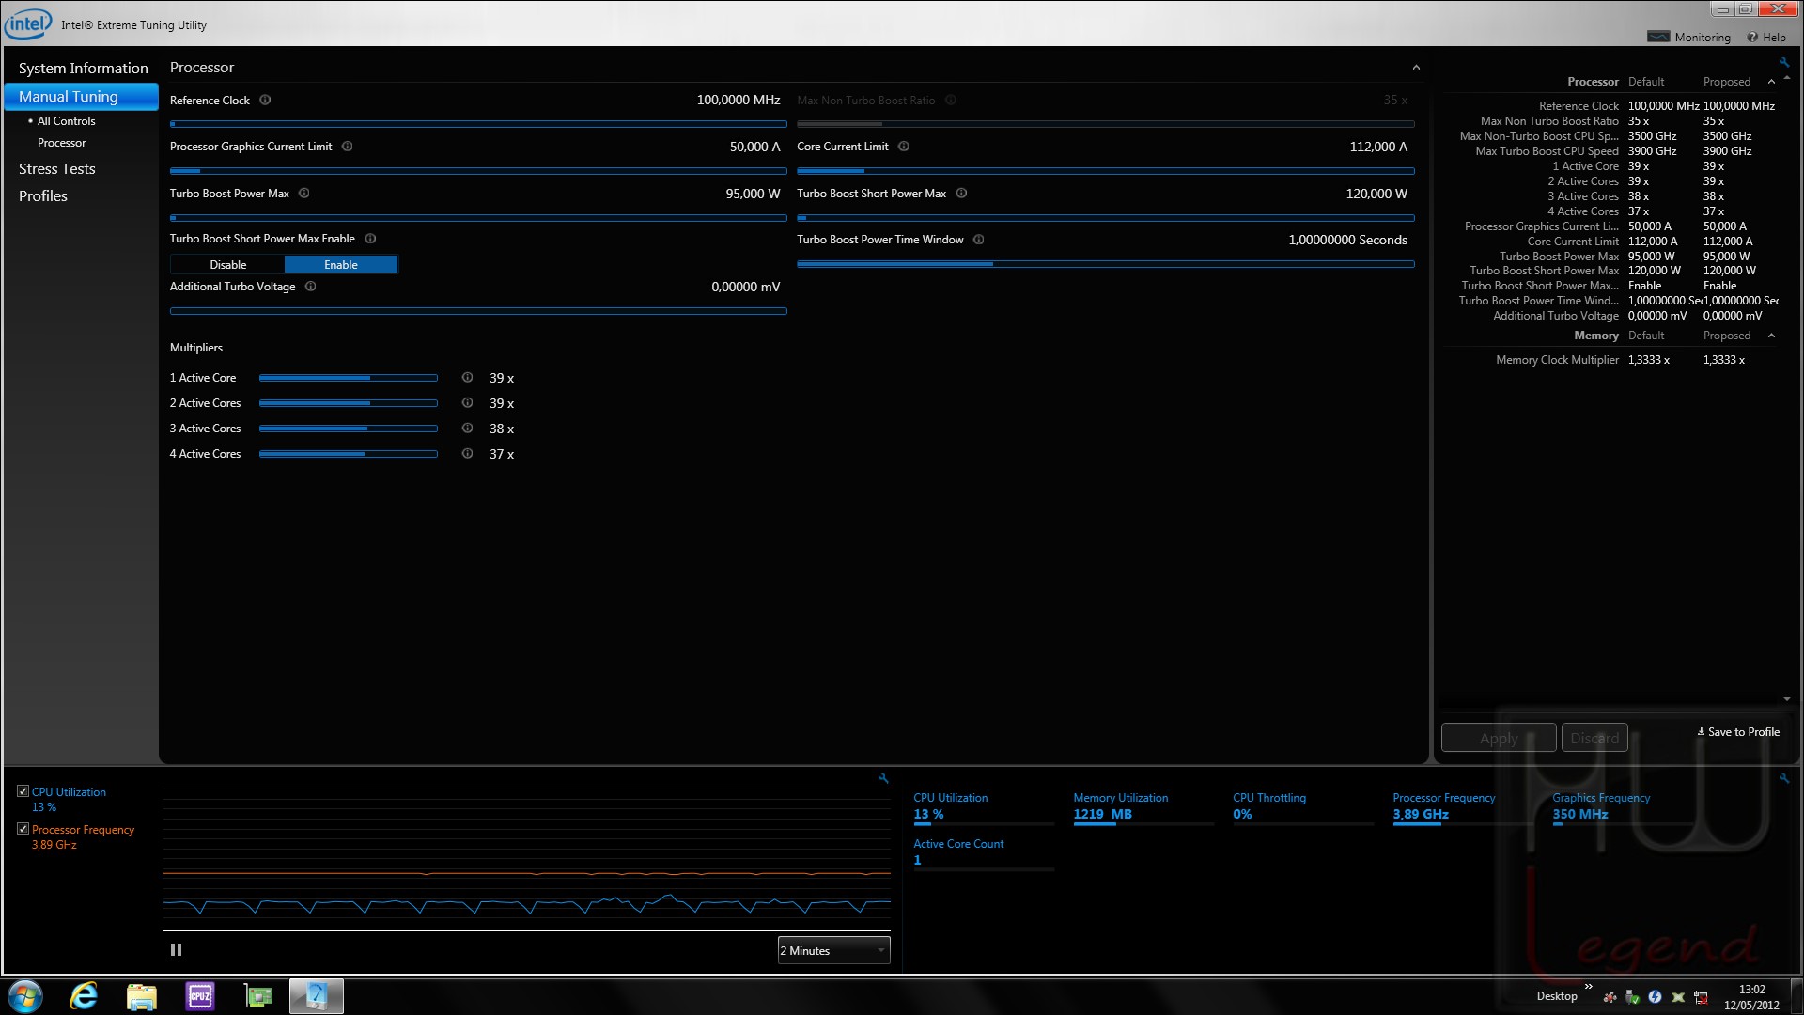This screenshot has width=1804, height=1015.
Task: Click info icon for 1 Active Core multiplier
Action: pos(467,378)
